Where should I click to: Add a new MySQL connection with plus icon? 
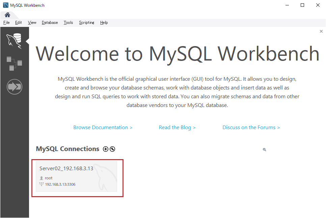(x=106, y=149)
